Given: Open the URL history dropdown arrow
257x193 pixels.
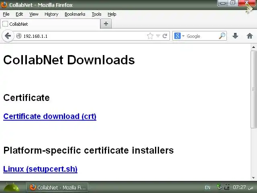Looking at the screenshot, I should tap(158, 36).
